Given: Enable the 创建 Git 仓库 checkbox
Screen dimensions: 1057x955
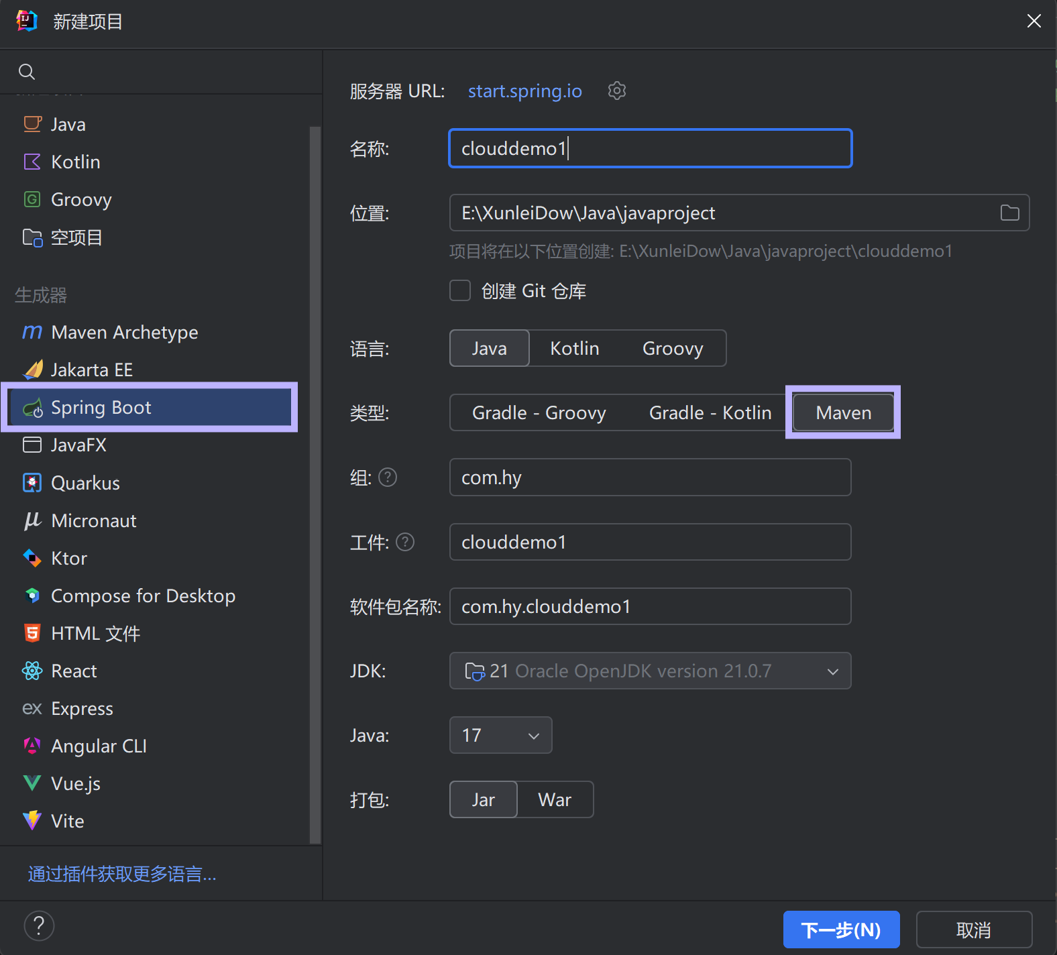Looking at the screenshot, I should [x=460, y=291].
